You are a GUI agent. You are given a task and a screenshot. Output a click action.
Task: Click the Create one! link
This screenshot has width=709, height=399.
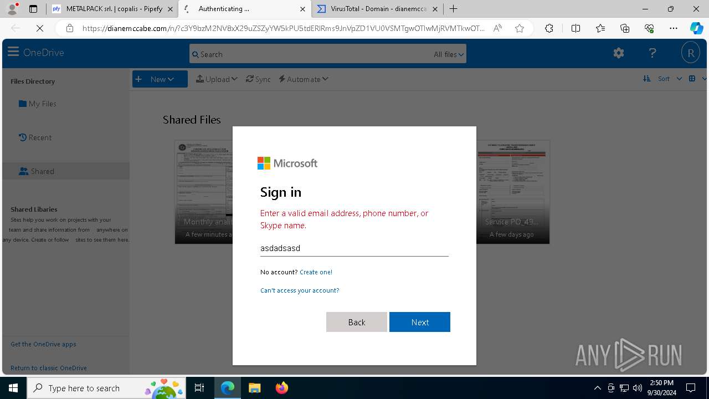316,272
